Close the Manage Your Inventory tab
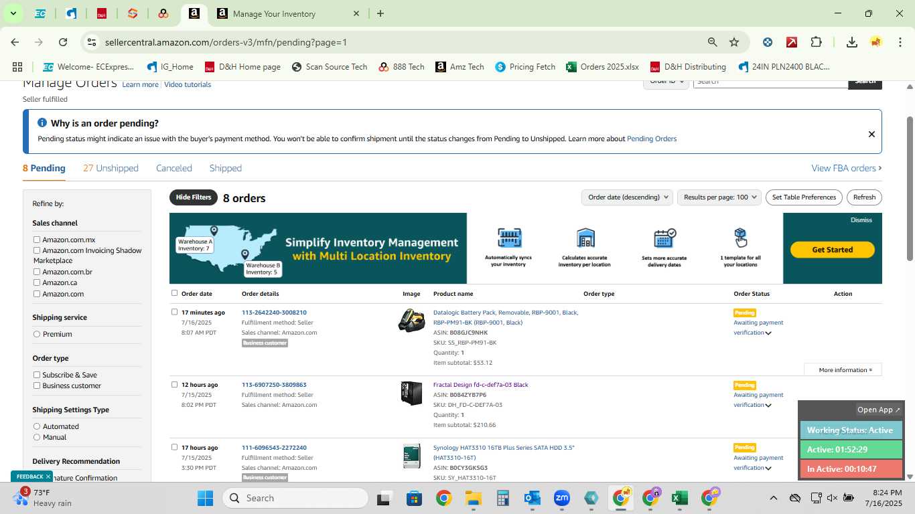Viewport: 915px width, 514px height. pos(356,13)
